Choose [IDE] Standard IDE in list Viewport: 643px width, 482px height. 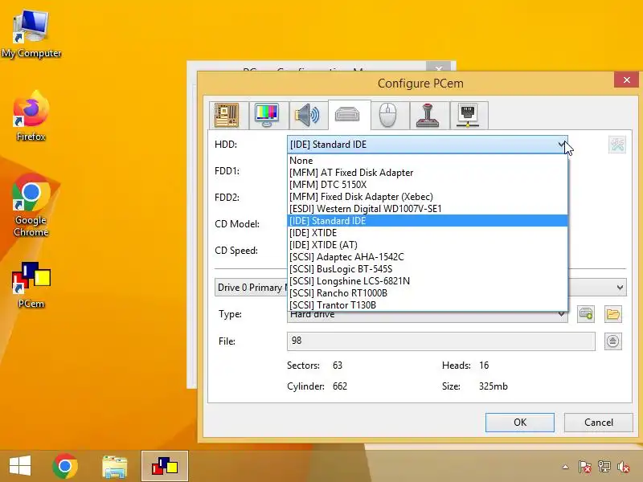click(x=428, y=221)
